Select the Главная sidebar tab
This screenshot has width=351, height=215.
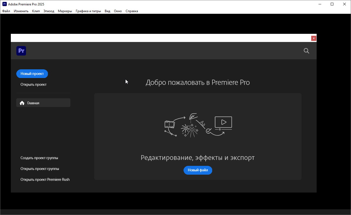[43, 103]
